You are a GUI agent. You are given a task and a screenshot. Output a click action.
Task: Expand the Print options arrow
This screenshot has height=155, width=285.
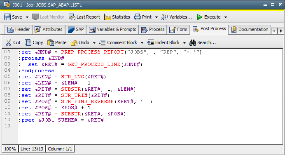coord(157,17)
